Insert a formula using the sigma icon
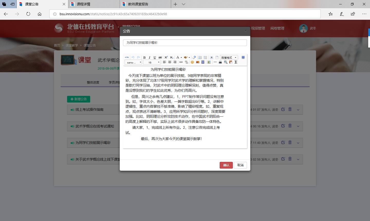 236,62
